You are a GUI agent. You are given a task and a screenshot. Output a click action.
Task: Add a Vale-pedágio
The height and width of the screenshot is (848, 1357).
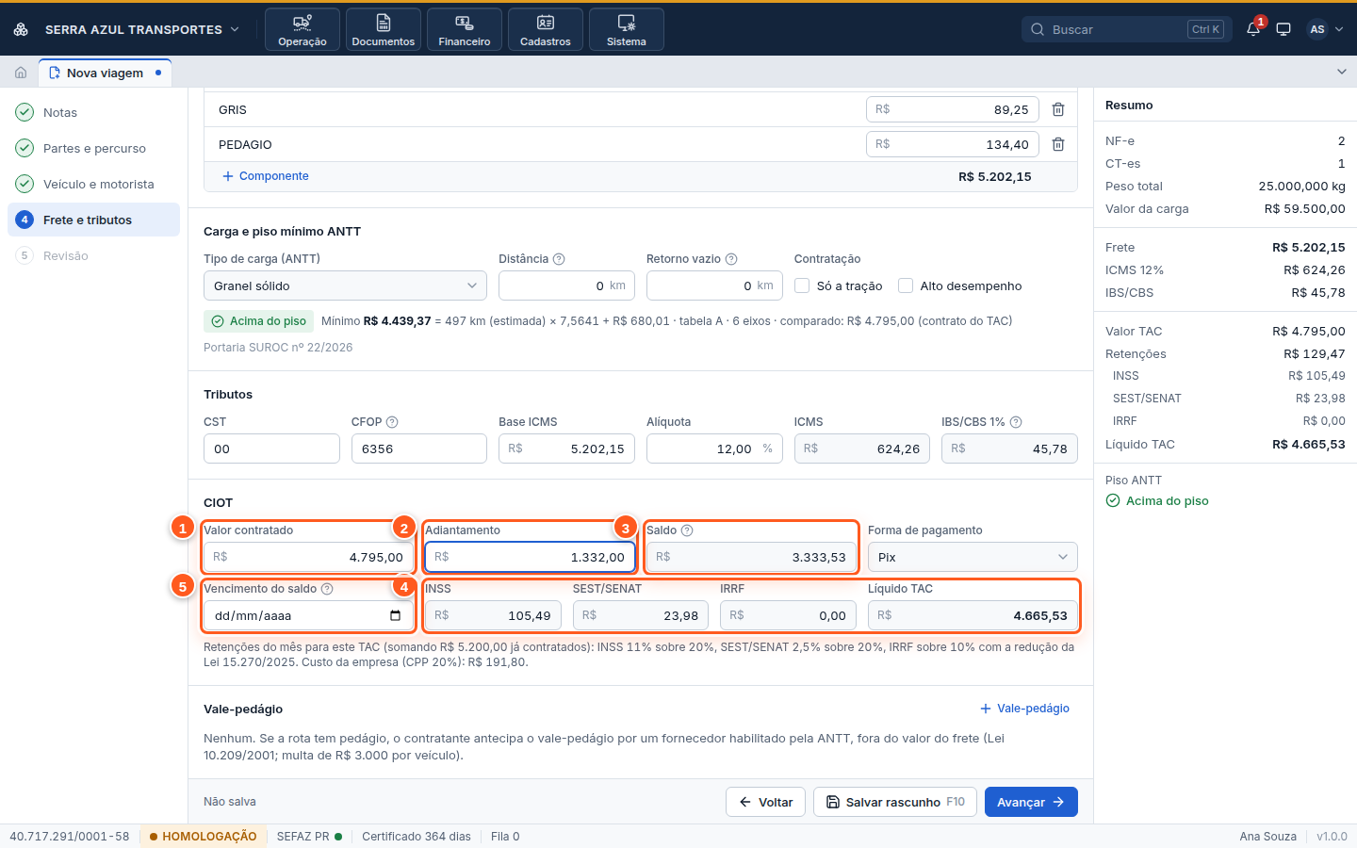1024,709
